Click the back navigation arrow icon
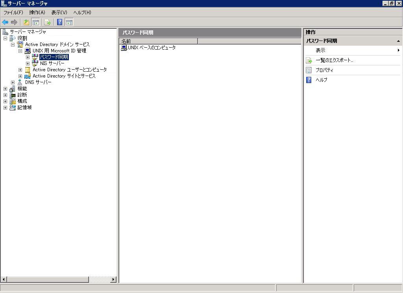This screenshot has height=293, width=403. [x=4, y=22]
